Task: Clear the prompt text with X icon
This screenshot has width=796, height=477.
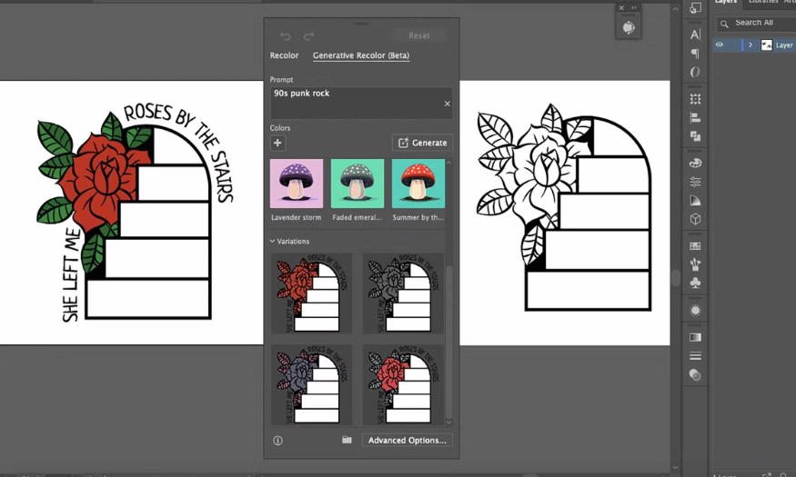Action: coord(448,104)
